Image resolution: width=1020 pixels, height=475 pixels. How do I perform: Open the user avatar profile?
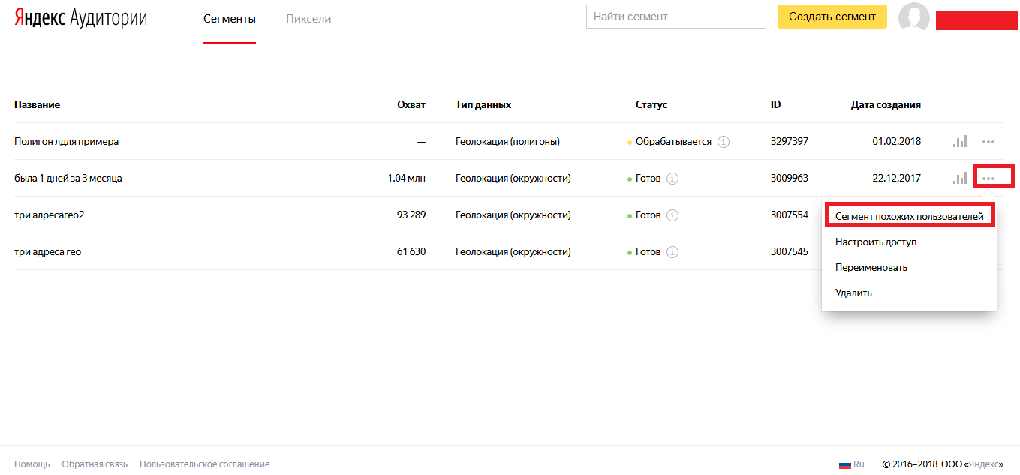914,17
